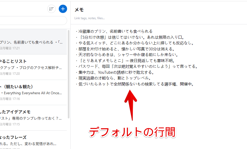Screen dimensions: 247x149
Task: Open the フレーズ note in the list
Action: (33, 140)
